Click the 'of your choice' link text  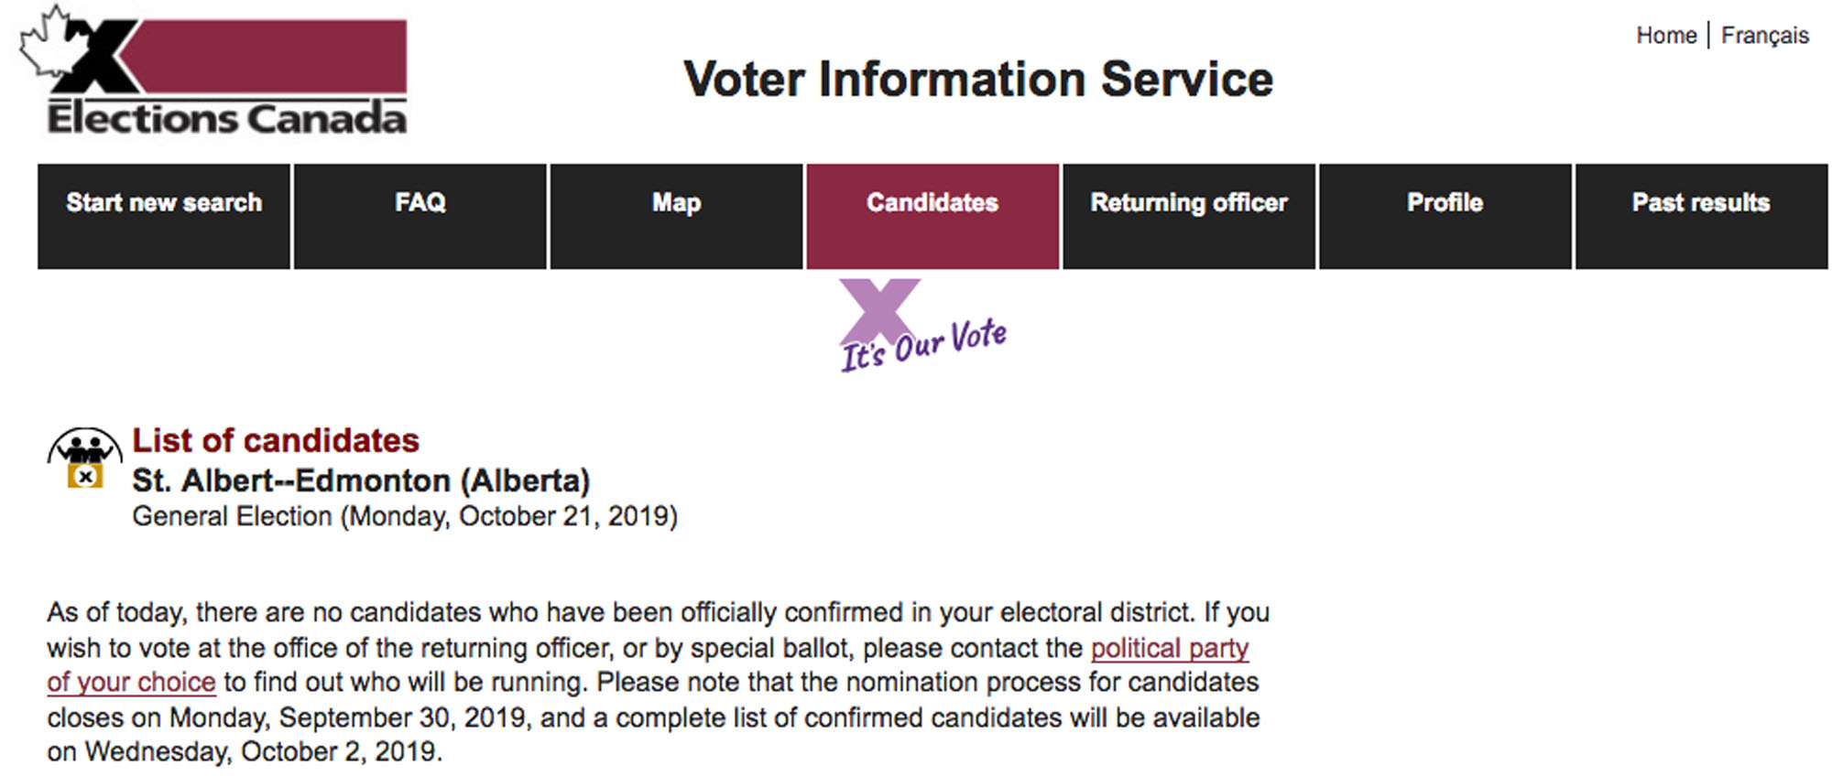(x=131, y=683)
